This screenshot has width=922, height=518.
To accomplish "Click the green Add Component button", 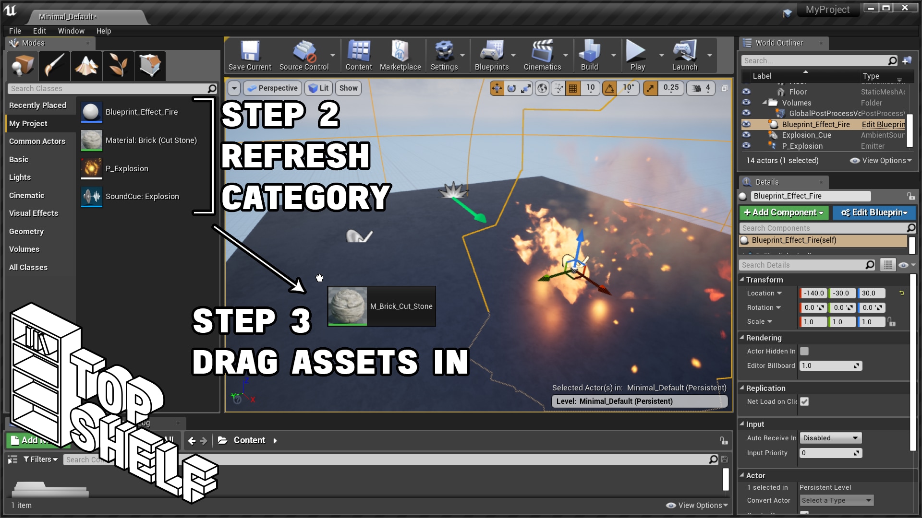I will click(784, 212).
